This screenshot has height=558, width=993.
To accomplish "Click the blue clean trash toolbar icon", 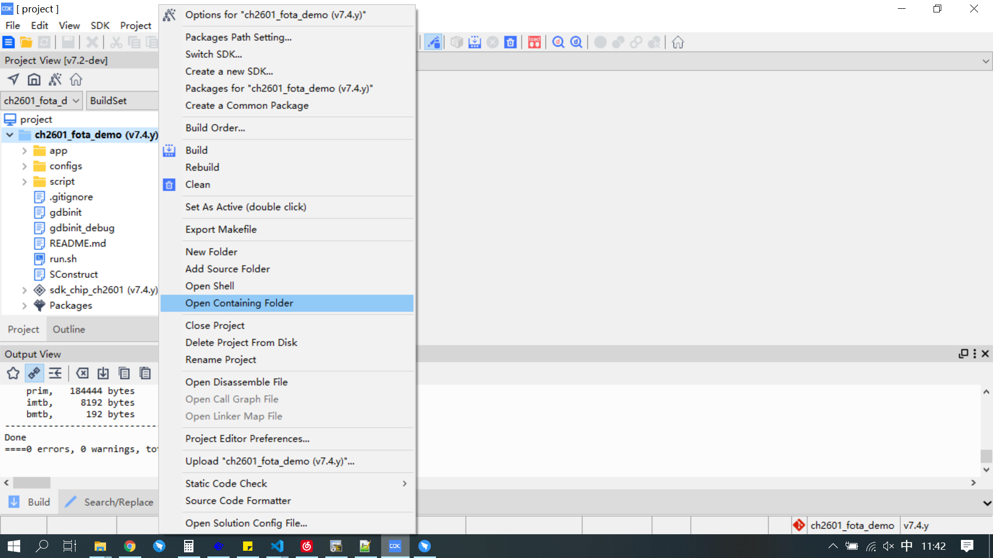I will tap(510, 42).
